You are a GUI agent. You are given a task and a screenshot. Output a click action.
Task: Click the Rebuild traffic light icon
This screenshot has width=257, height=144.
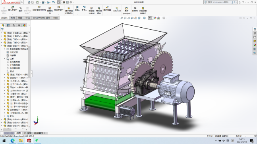tap(64, 2)
